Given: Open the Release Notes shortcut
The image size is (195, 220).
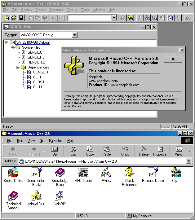Looking at the screenshot, I should click(153, 175).
